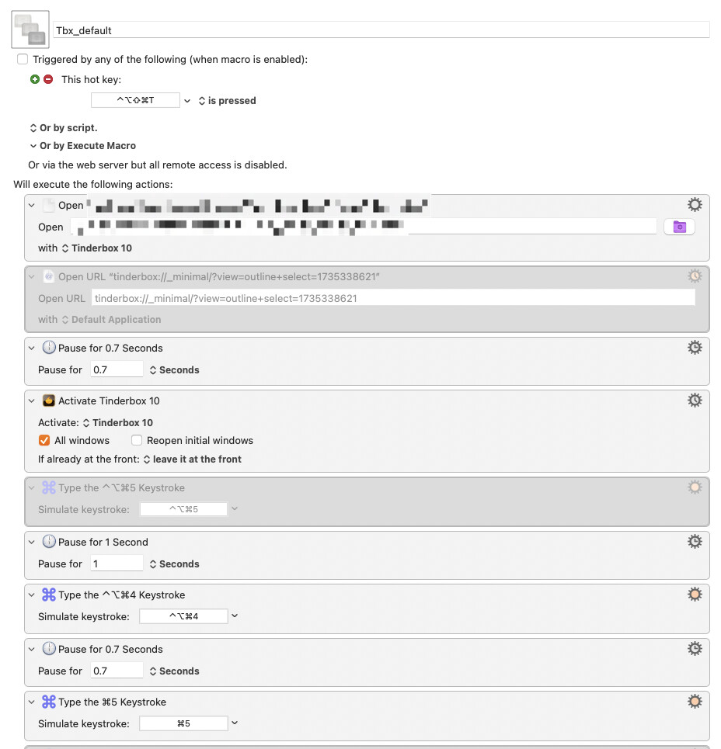Click the hot key field showing ⌃⌥⇧⌘T
The height and width of the screenshot is (749, 721).
point(135,101)
